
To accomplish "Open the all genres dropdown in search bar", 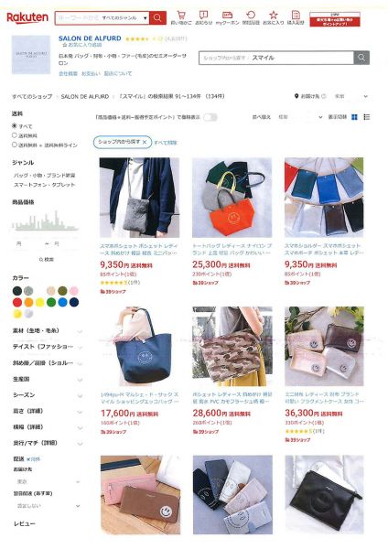I will [125, 18].
